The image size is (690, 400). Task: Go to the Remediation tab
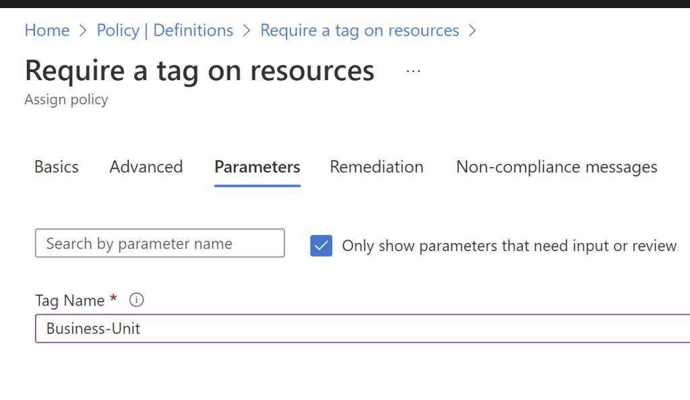coord(377,167)
